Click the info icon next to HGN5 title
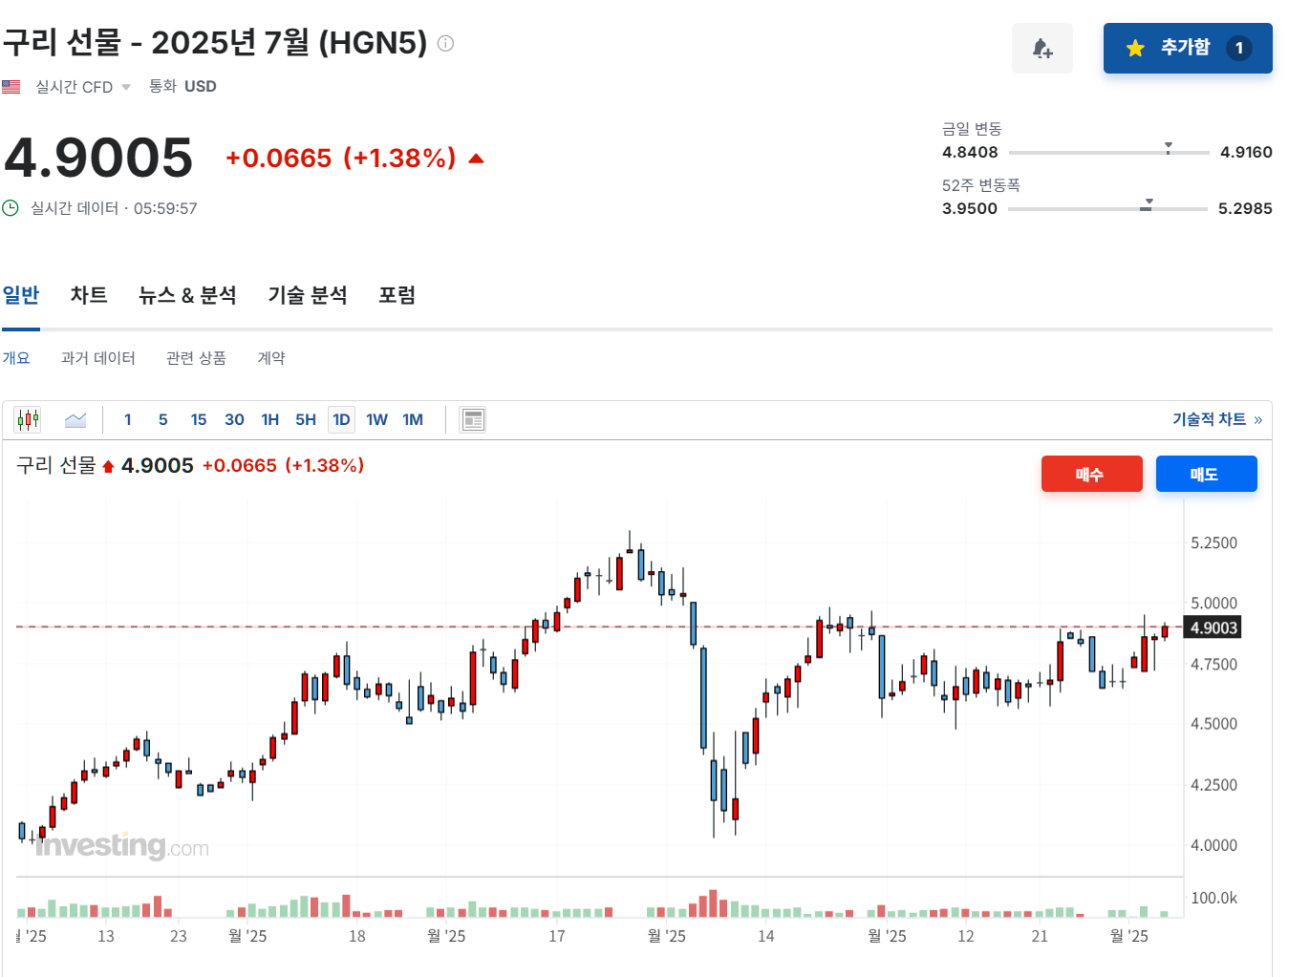 pyautogui.click(x=444, y=43)
